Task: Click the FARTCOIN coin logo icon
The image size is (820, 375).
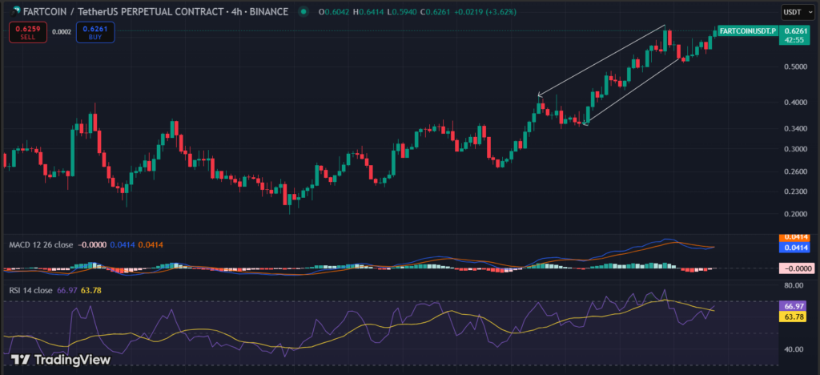Action: coord(16,11)
